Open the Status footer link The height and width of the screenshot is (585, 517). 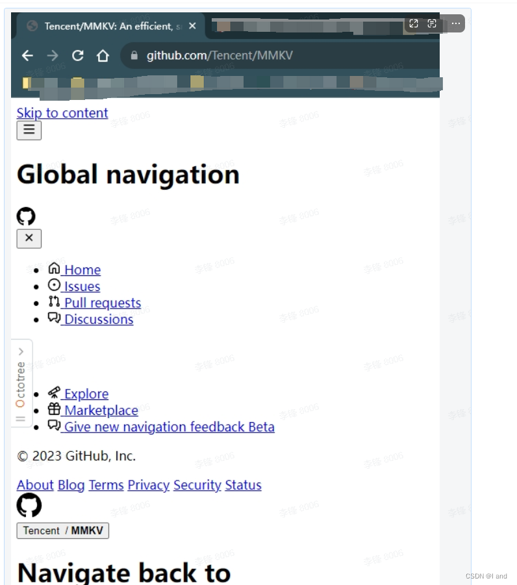[243, 484]
